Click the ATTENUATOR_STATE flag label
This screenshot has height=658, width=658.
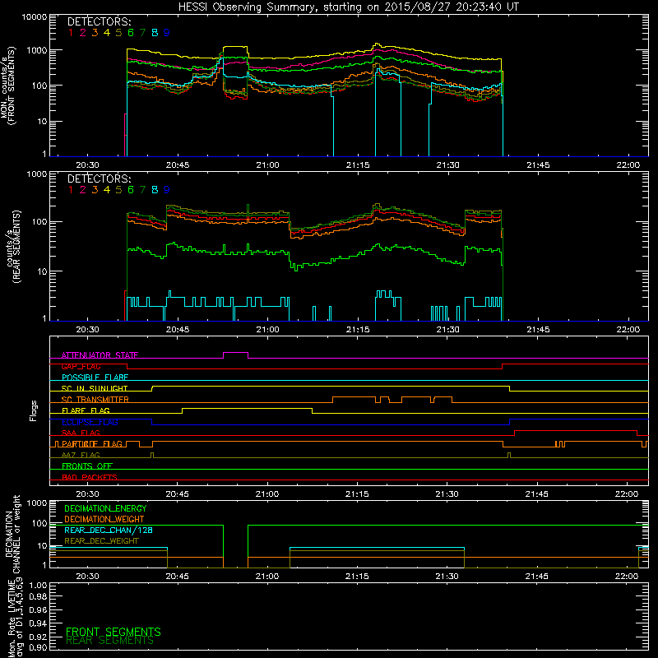point(100,355)
